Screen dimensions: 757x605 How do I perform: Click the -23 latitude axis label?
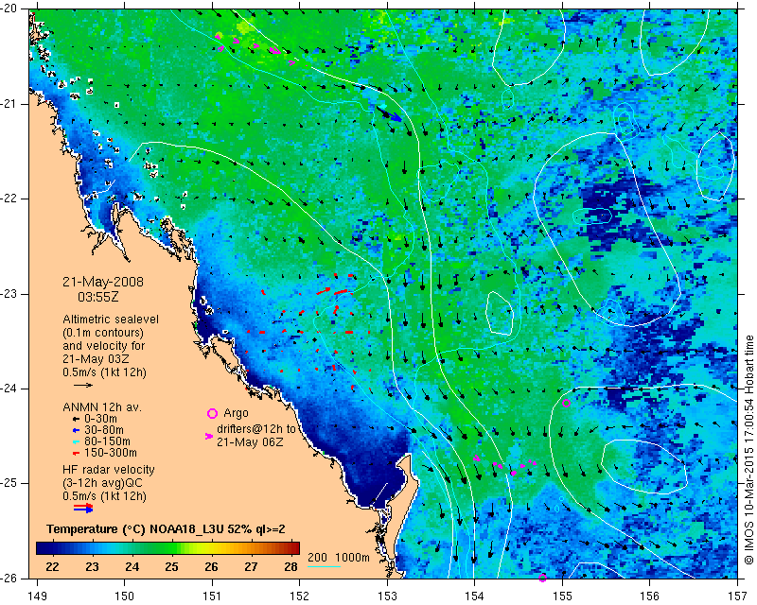9,294
